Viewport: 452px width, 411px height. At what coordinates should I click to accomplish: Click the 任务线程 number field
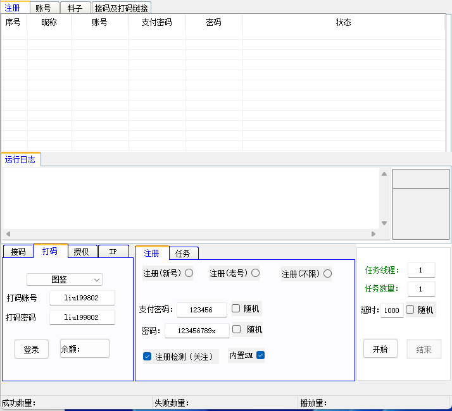point(421,270)
